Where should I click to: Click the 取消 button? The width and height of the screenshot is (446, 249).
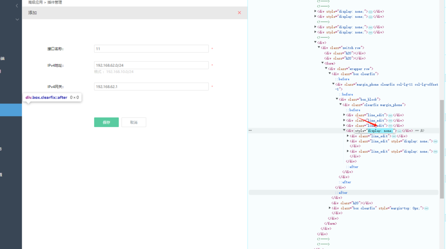134,122
